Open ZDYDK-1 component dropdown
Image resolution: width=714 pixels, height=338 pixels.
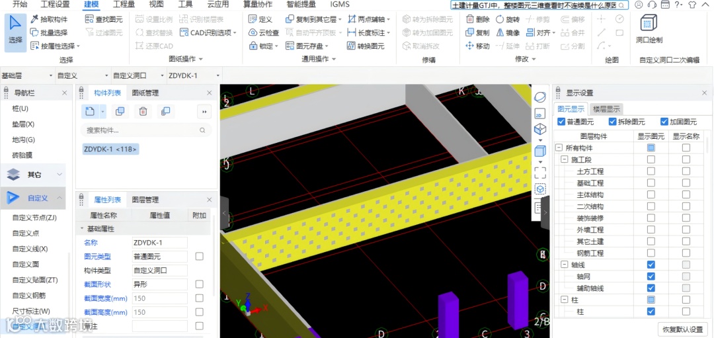point(194,75)
